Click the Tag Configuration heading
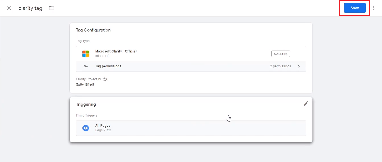The image size is (382, 162). pos(93,30)
